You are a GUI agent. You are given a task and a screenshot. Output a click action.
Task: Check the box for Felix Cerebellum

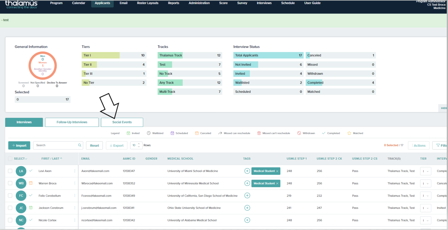[x=10, y=195]
